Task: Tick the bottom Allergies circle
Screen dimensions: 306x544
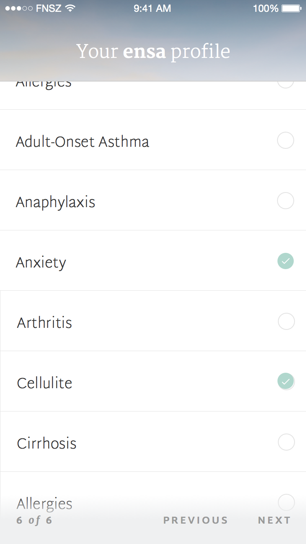Action: point(286,502)
